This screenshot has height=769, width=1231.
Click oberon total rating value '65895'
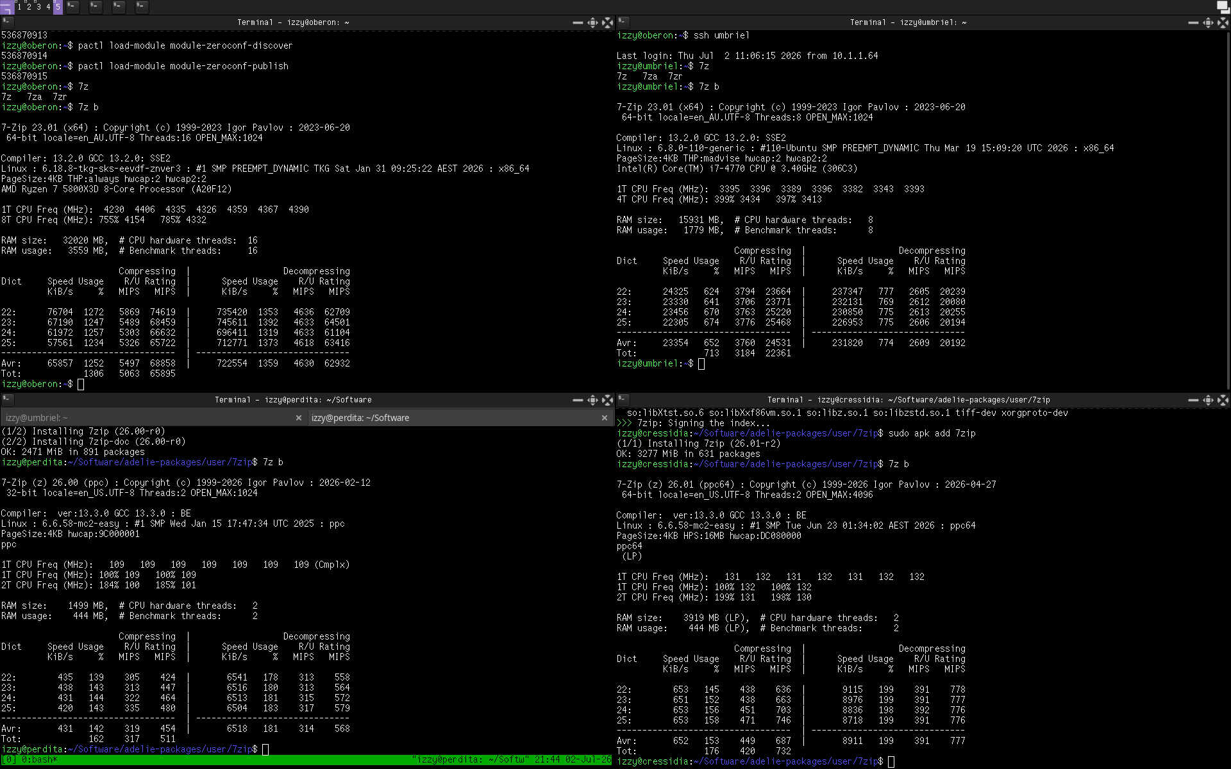(x=163, y=374)
